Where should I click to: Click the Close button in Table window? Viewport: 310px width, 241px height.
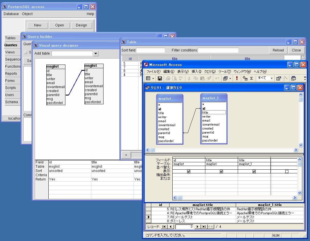pos(296,50)
